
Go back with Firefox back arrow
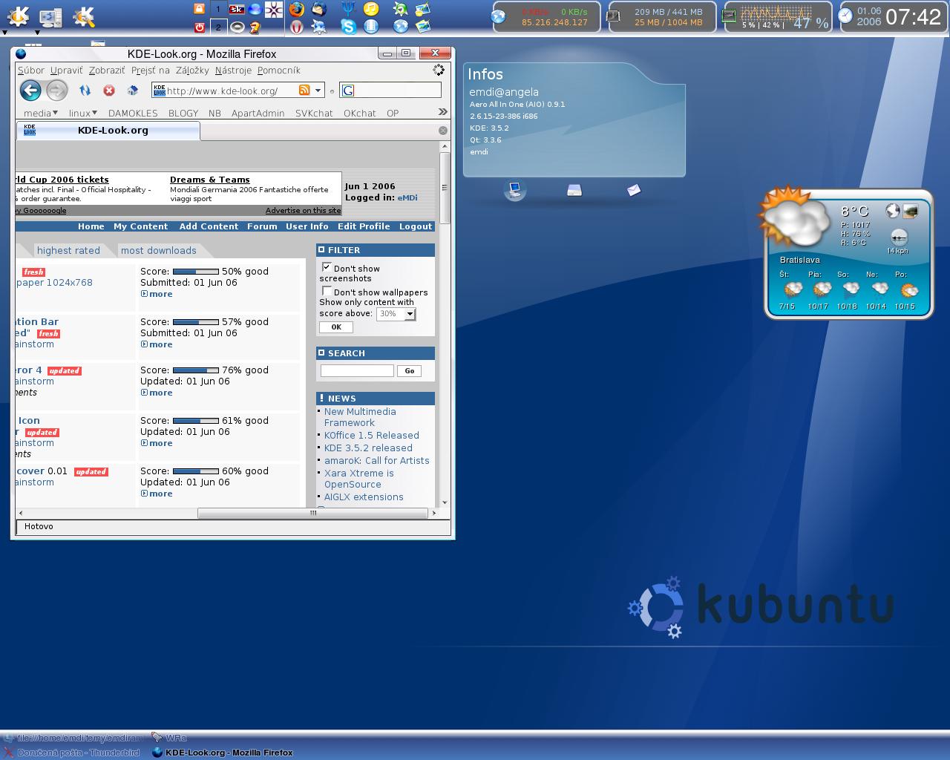click(x=30, y=91)
